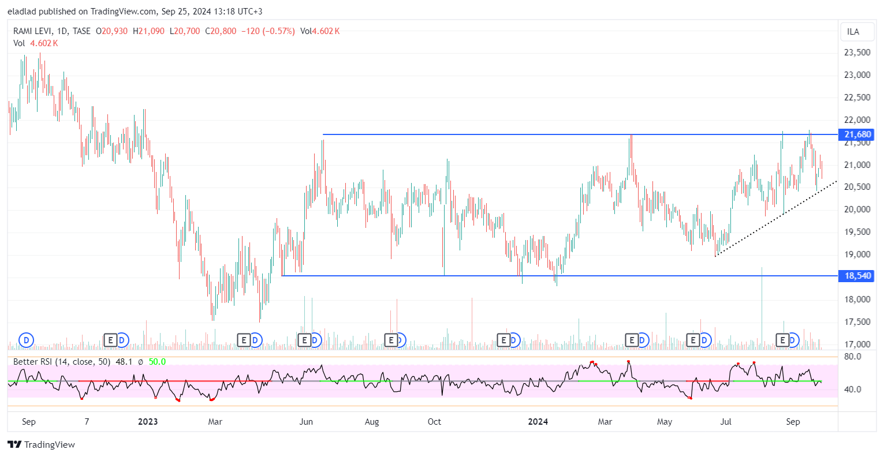Click the earnings marker from late November 2023
Screen dimensions: 884x457
pos(503,340)
